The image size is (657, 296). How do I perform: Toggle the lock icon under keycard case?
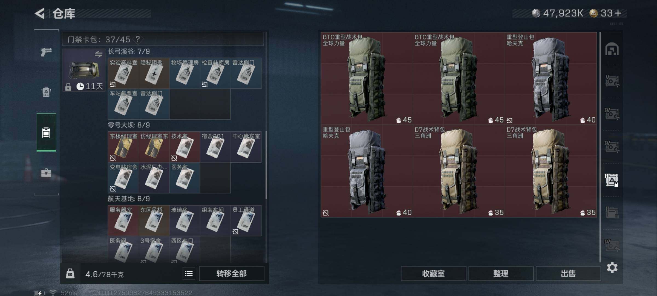[x=68, y=87]
